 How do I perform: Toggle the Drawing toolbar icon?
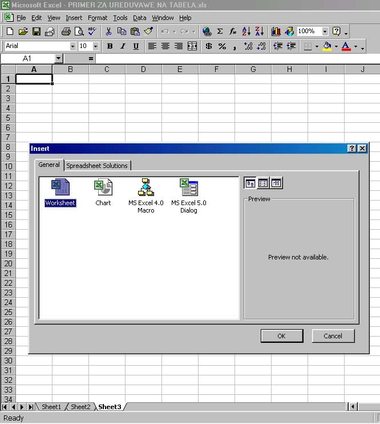289,31
